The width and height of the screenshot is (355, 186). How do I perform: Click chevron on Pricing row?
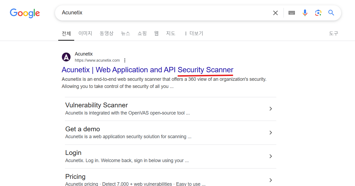click(271, 180)
